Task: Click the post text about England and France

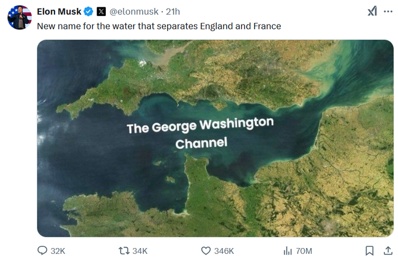Action: click(159, 26)
